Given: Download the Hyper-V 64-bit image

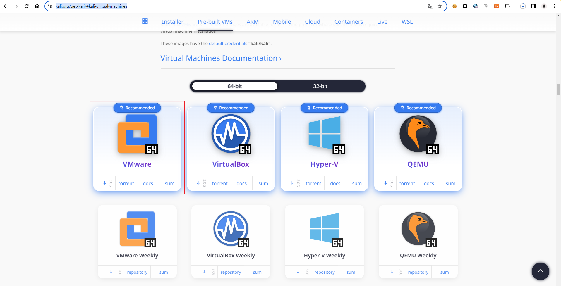Looking at the screenshot, I should [292, 183].
